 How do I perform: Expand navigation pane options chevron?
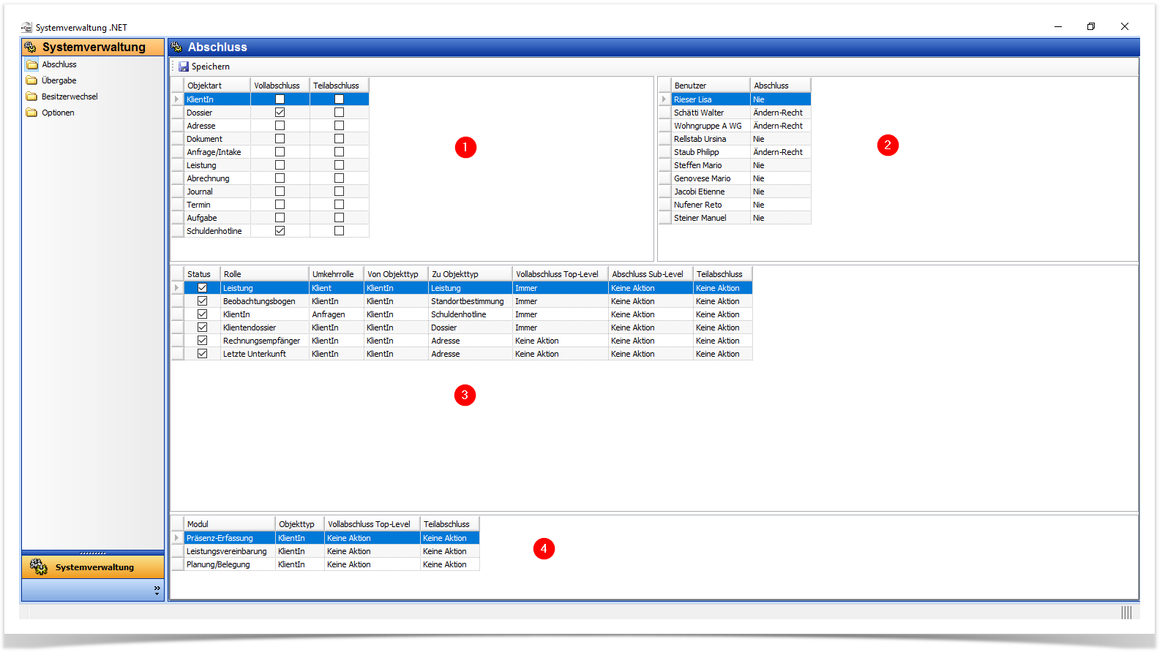157,589
